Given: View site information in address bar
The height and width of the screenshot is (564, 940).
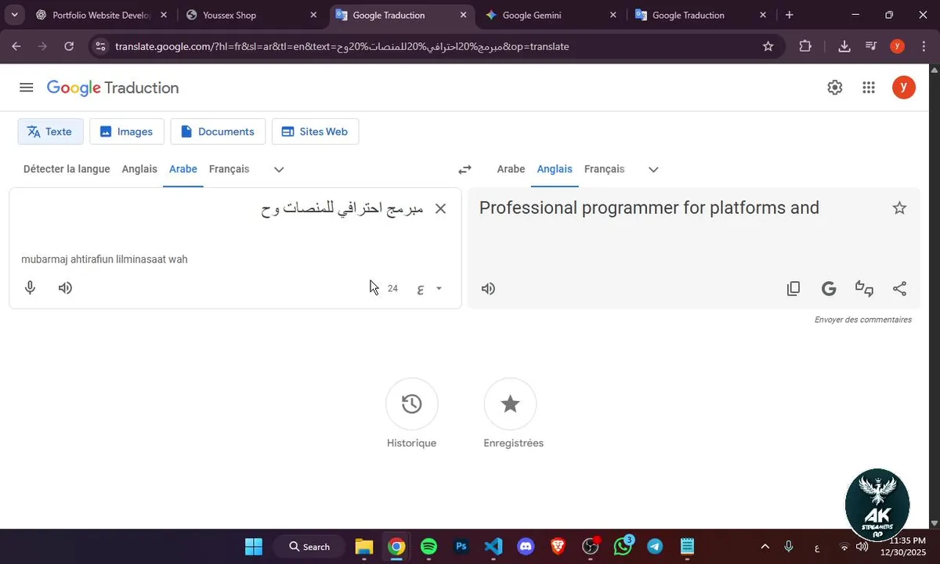Looking at the screenshot, I should 99,46.
